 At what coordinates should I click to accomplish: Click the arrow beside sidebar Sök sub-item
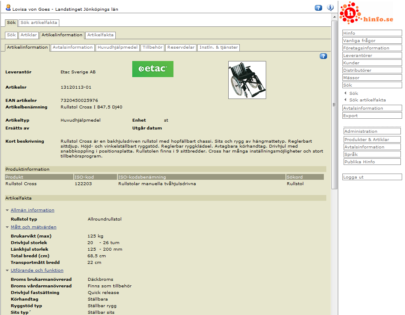pyautogui.click(x=345, y=93)
